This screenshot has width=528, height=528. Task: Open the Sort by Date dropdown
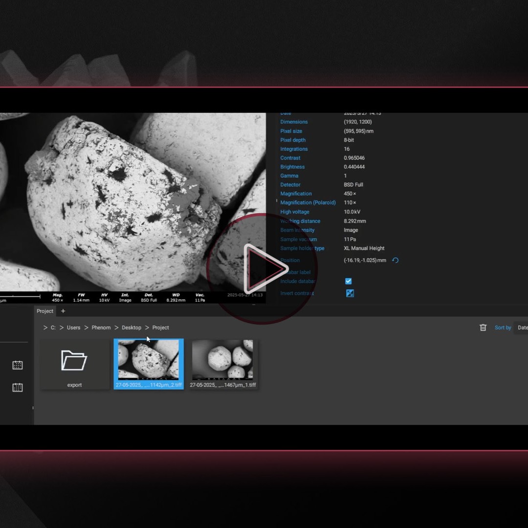(x=523, y=328)
